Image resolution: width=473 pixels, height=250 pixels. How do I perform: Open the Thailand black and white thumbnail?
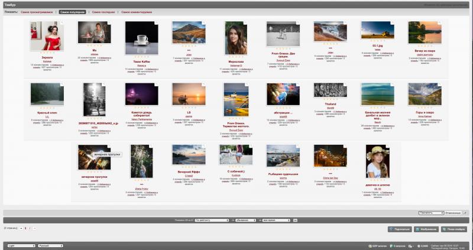pyautogui.click(x=331, y=90)
